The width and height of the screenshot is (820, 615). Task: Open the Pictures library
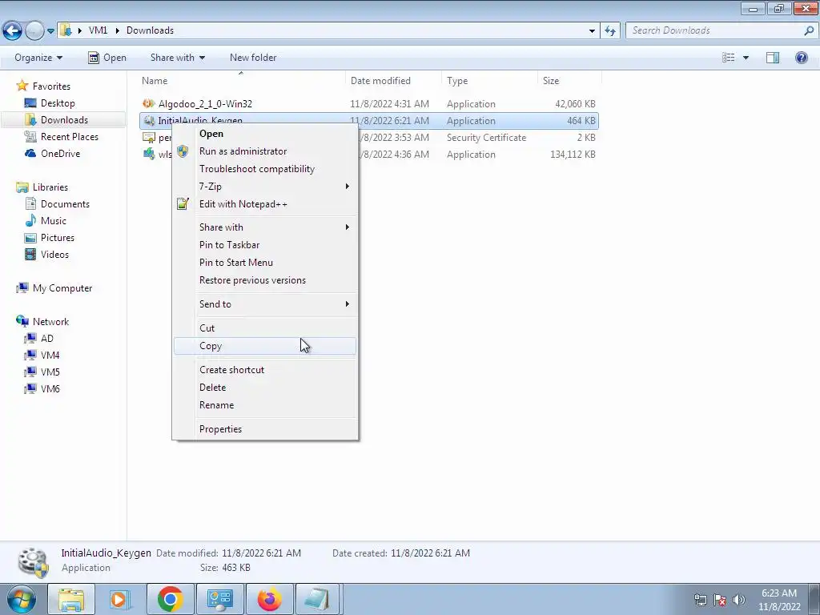[x=58, y=237]
